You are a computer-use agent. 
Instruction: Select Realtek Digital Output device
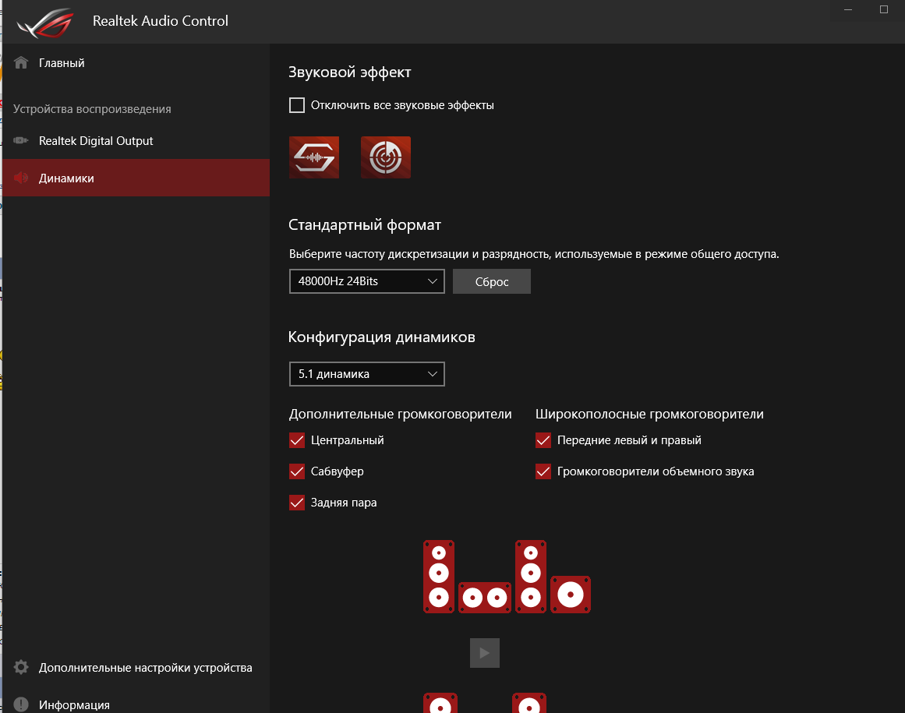96,141
